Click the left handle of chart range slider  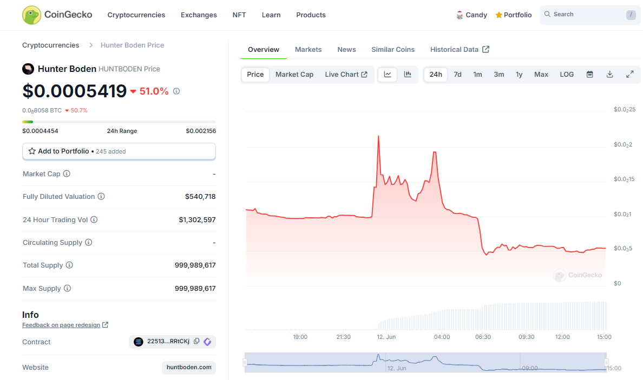tap(245, 362)
